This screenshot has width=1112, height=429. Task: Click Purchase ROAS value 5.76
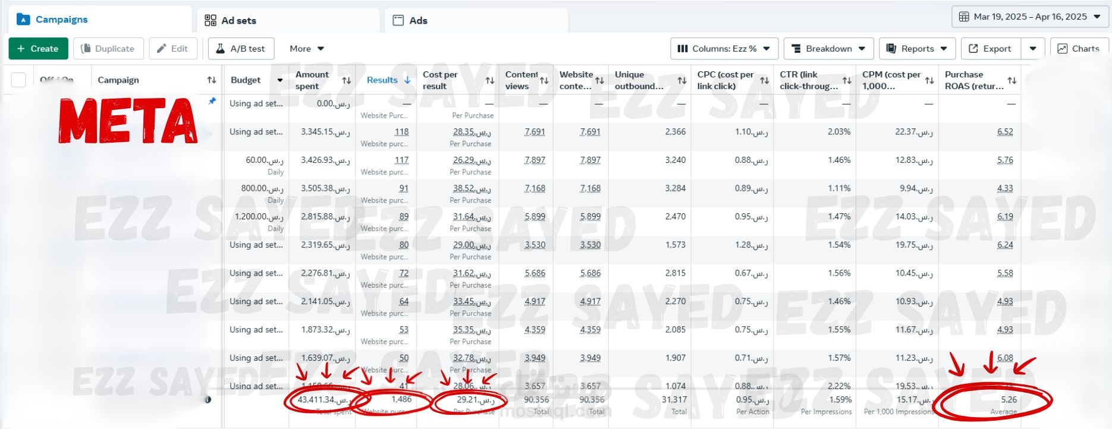click(1005, 160)
